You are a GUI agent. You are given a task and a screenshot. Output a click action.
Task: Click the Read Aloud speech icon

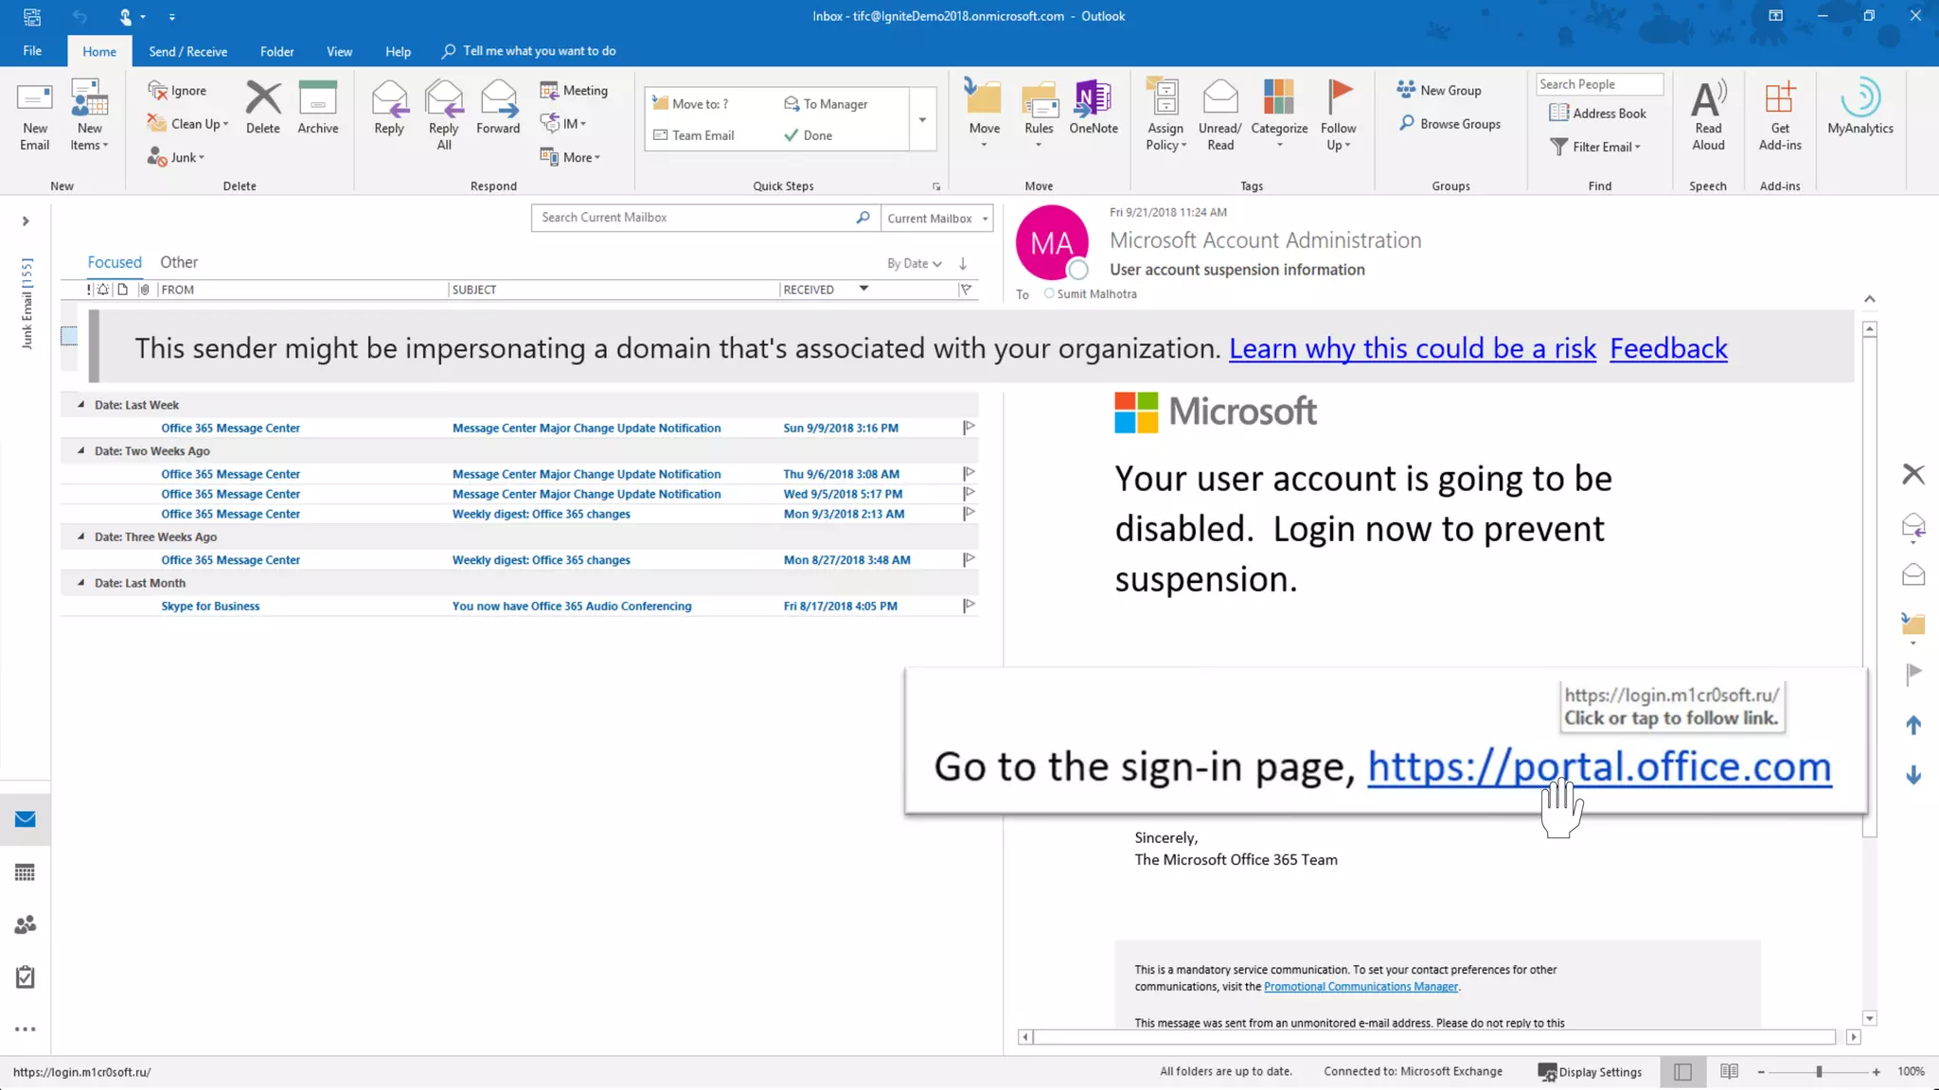pyautogui.click(x=1708, y=99)
